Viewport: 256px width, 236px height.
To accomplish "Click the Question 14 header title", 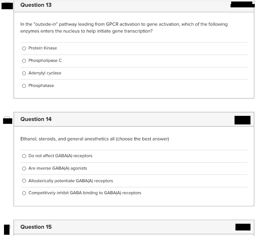I will click(x=36, y=119).
